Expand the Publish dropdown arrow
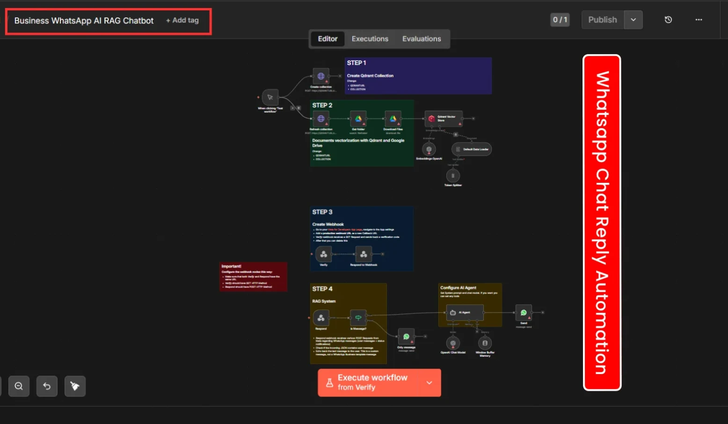The image size is (728, 424). coord(633,20)
